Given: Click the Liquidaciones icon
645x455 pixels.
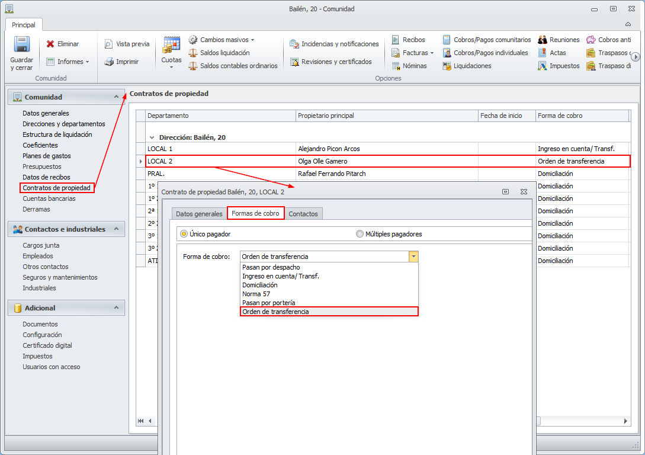Looking at the screenshot, I should coord(447,66).
